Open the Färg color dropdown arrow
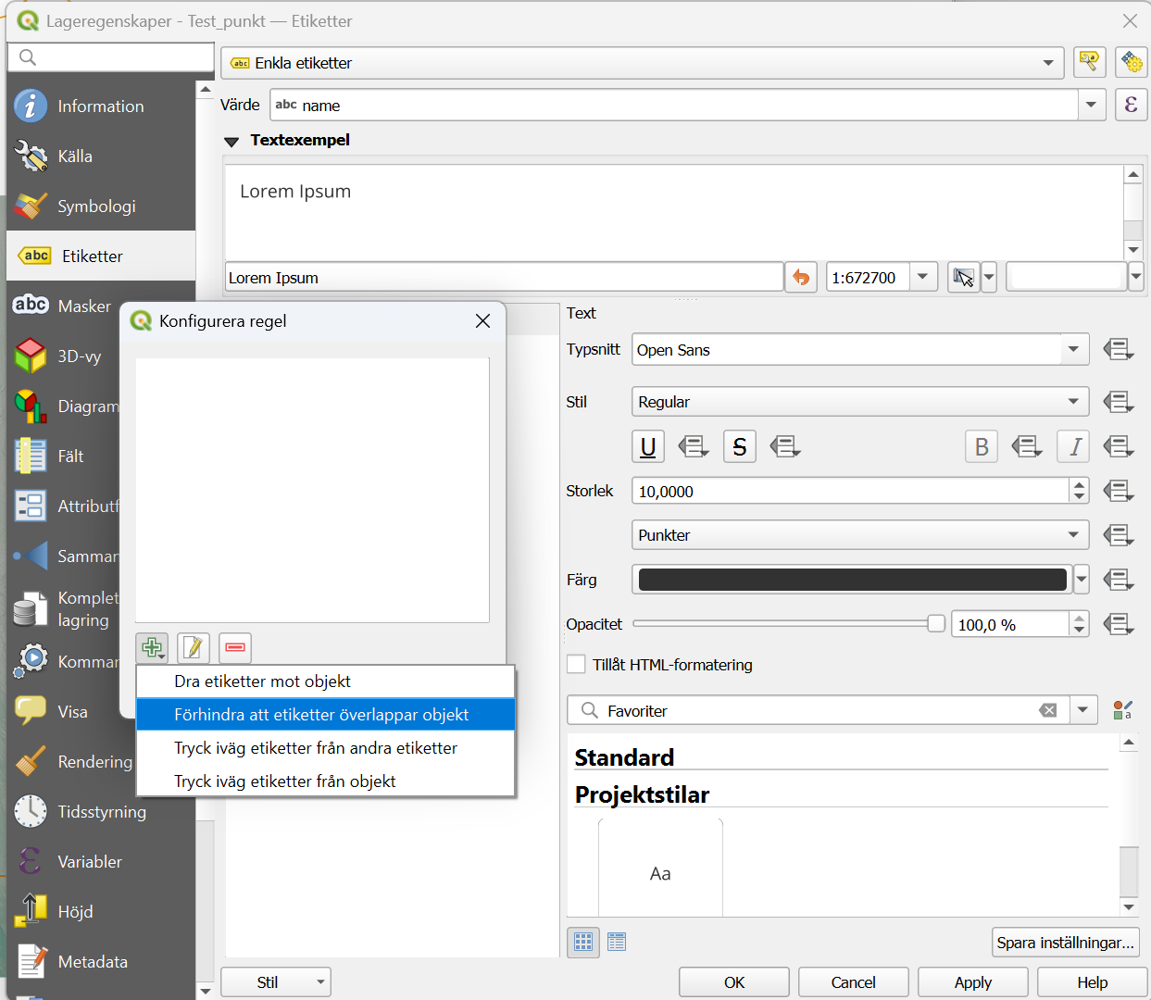 pos(1081,580)
